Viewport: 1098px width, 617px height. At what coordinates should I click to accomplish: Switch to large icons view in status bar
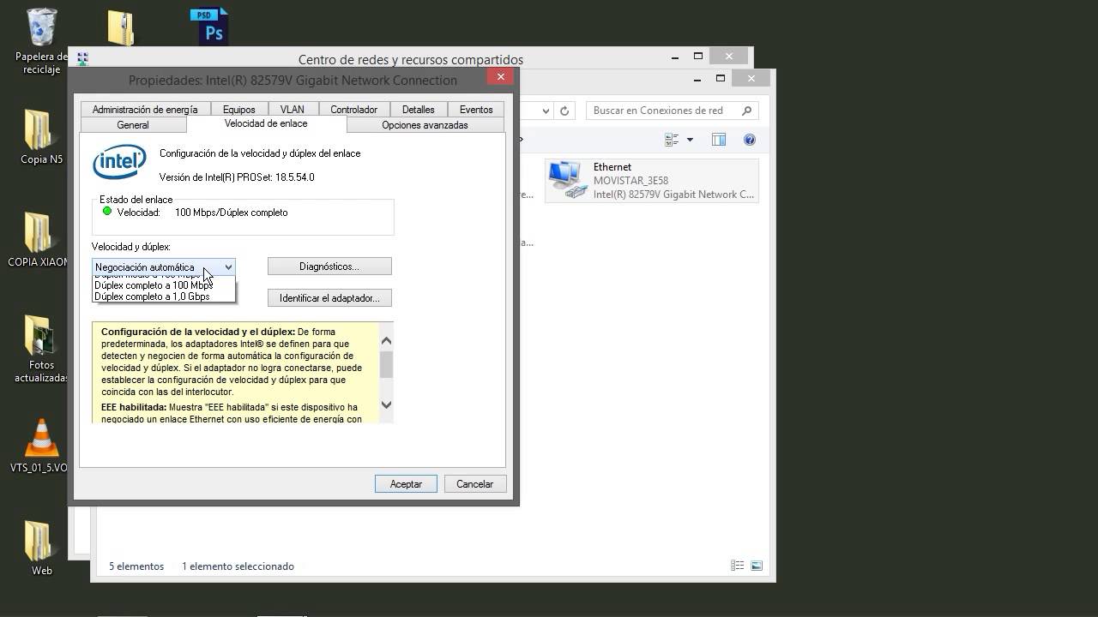(757, 566)
